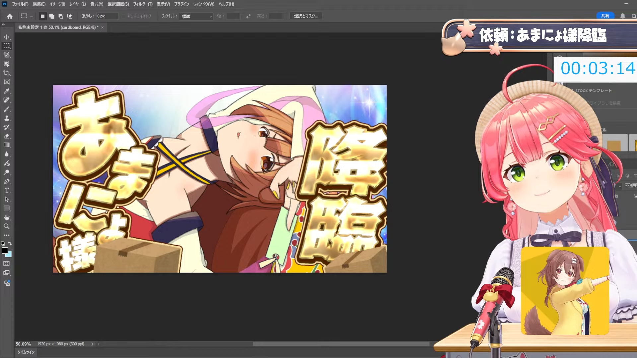Screen dimensions: 637x358
Task: Choose Subtract from Selection mode
Action: point(60,16)
